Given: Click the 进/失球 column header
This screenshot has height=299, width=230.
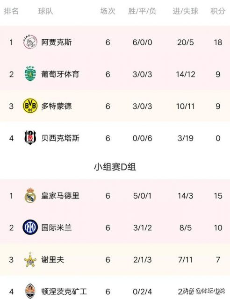Looking at the screenshot, I should click(x=185, y=11).
